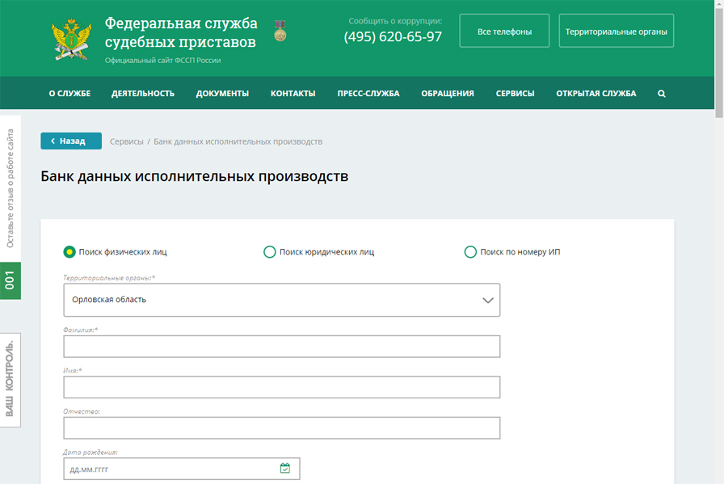Image resolution: width=724 pixels, height=484 pixels.
Task: Click the corruption hotline number (495) 620-65-97
Action: [x=393, y=36]
